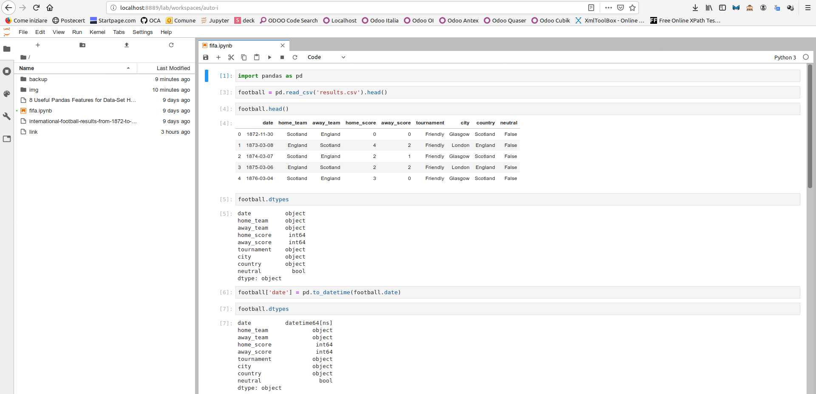
Task: Select the 8 Useful Pandas Features file
Action: click(105, 100)
